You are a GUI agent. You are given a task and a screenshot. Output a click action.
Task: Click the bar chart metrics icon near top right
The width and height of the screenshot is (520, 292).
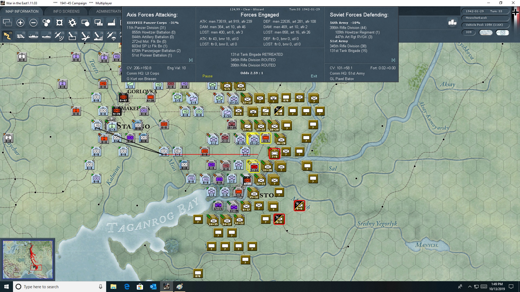[x=452, y=23]
